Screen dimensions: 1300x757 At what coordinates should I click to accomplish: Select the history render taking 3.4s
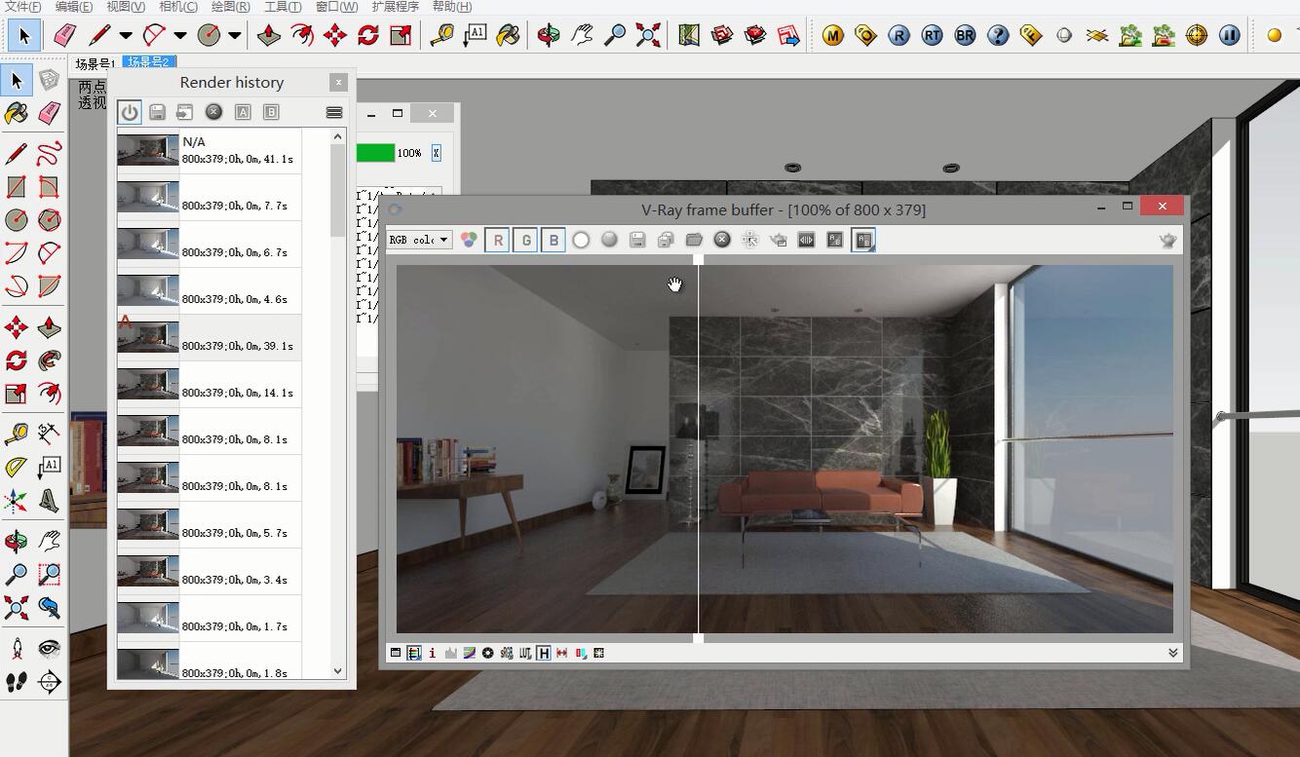(x=210, y=572)
